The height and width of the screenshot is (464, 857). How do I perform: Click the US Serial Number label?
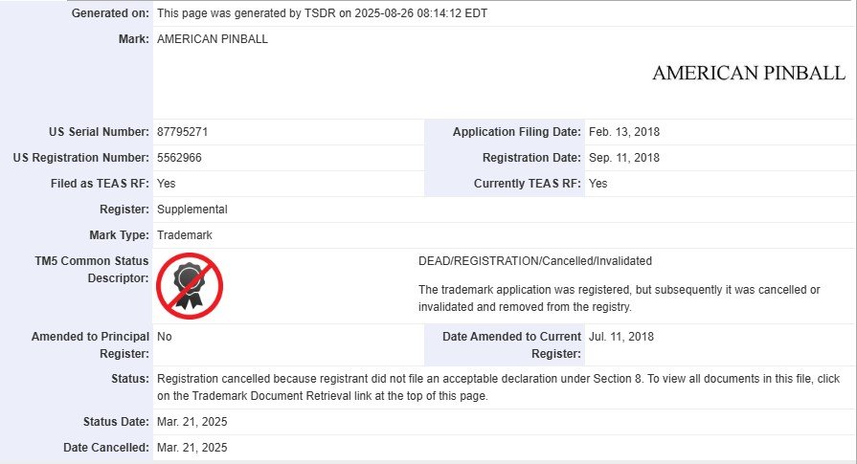click(x=99, y=132)
